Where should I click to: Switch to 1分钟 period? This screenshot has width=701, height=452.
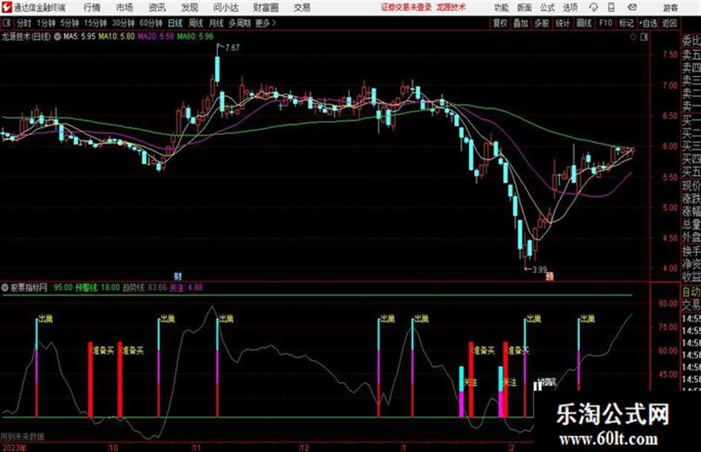click(x=45, y=23)
